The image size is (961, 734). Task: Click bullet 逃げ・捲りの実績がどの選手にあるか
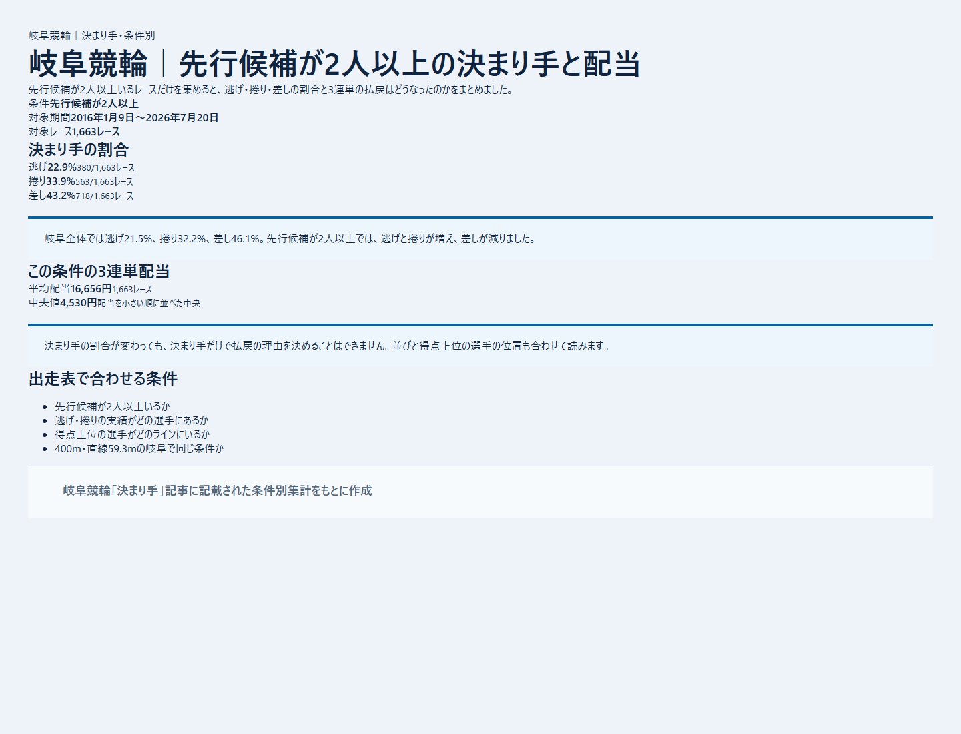[131, 420]
